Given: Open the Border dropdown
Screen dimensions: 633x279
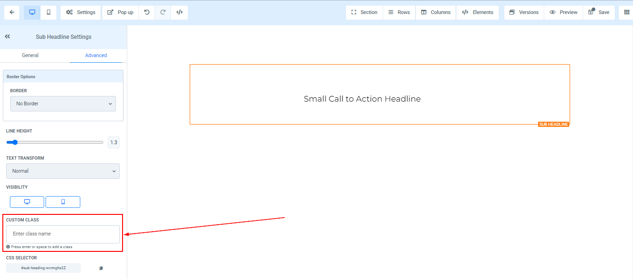Looking at the screenshot, I should (63, 103).
